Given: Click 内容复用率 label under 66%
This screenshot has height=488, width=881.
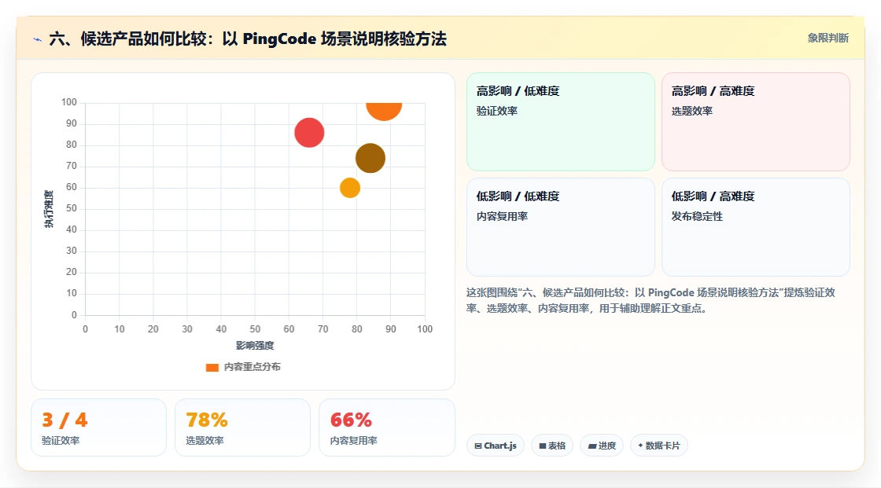Looking at the screenshot, I should point(353,441).
